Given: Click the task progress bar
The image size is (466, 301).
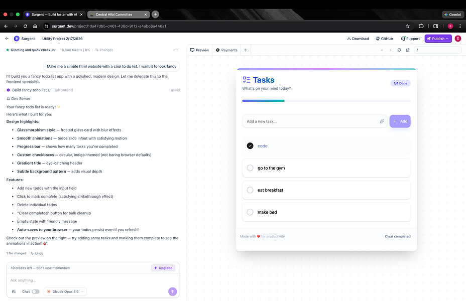Looking at the screenshot, I should coord(326,101).
